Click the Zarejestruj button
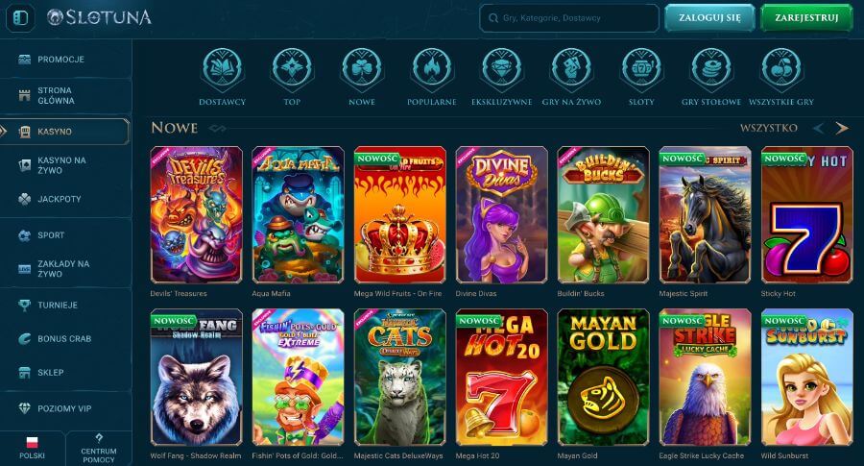Screen dimensions: 864x466 coord(806,17)
